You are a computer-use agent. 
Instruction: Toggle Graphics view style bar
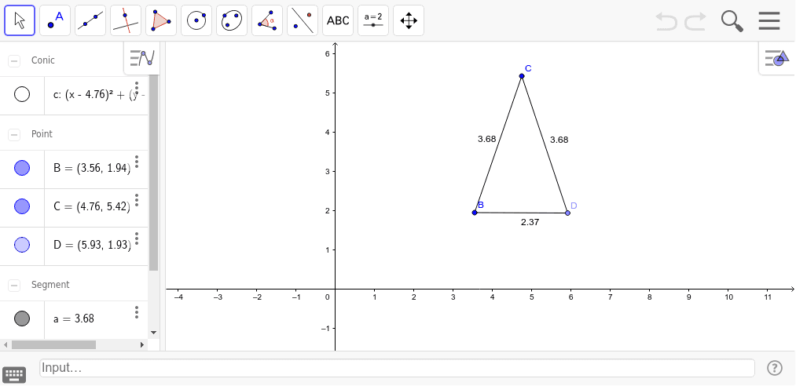pos(777,58)
